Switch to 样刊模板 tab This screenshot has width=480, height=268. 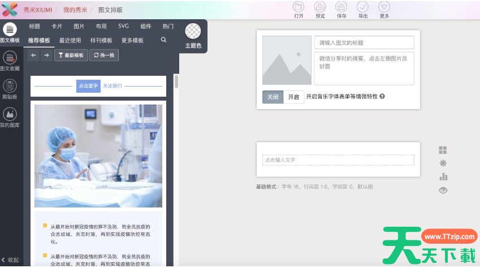[x=101, y=41]
